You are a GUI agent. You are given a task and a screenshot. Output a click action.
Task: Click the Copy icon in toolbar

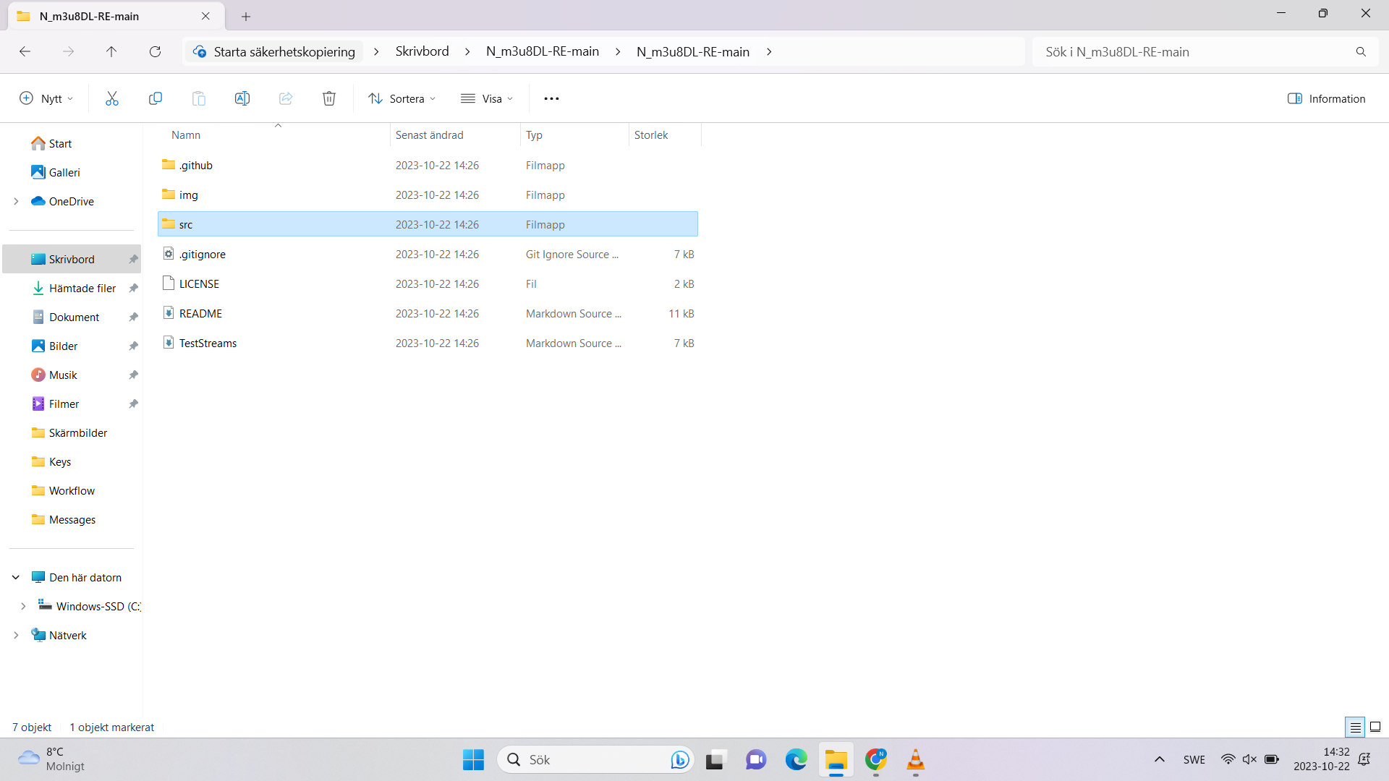point(155,98)
